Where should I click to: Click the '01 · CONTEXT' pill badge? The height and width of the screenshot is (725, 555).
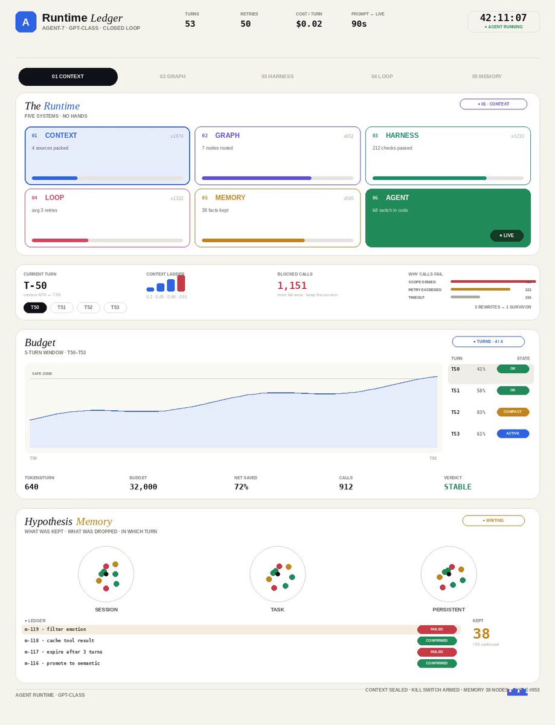click(493, 104)
